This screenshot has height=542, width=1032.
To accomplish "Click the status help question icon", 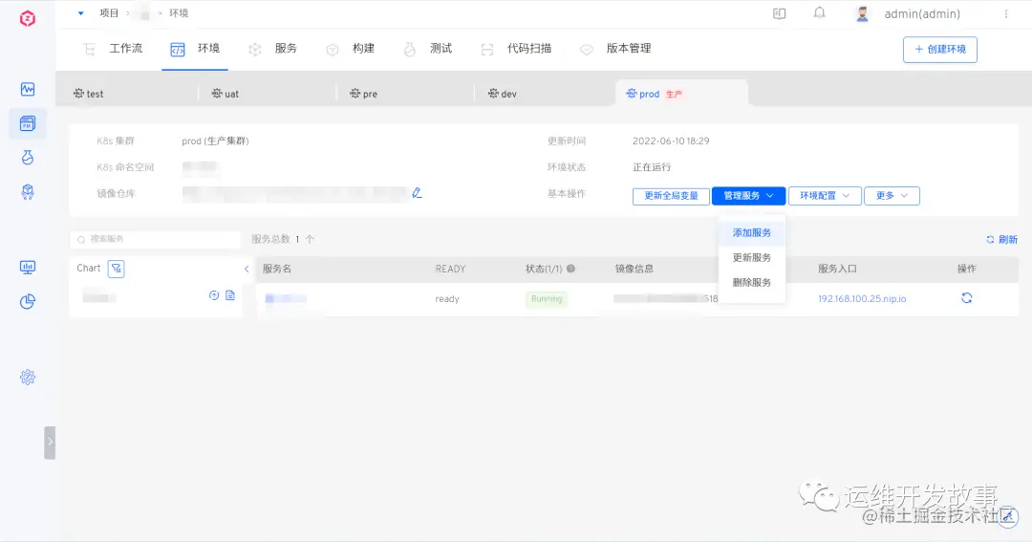I will (570, 269).
